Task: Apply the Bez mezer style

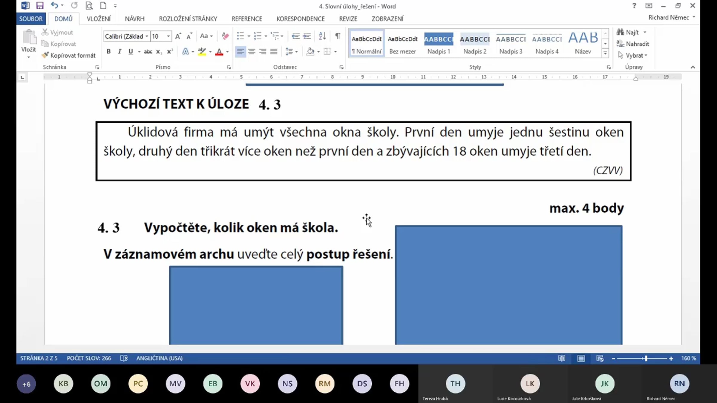Action: point(402,44)
